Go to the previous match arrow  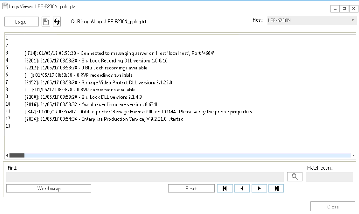[242, 189]
